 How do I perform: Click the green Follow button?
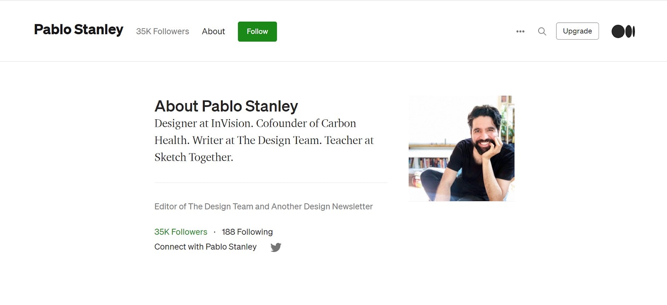257,31
